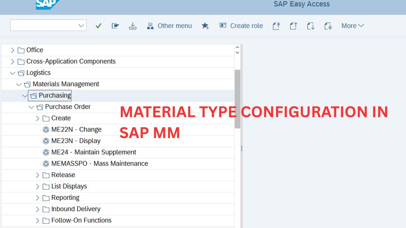Select the Purchasing tree label
This screenshot has height=228, width=406.
click(55, 95)
